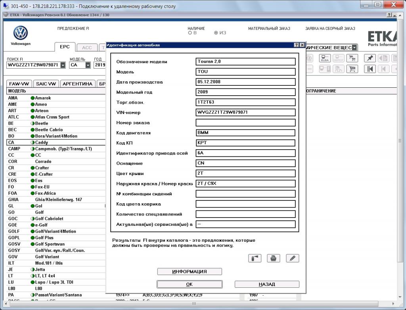
Task: Click the Volkswagen logo
Action: click(21, 33)
